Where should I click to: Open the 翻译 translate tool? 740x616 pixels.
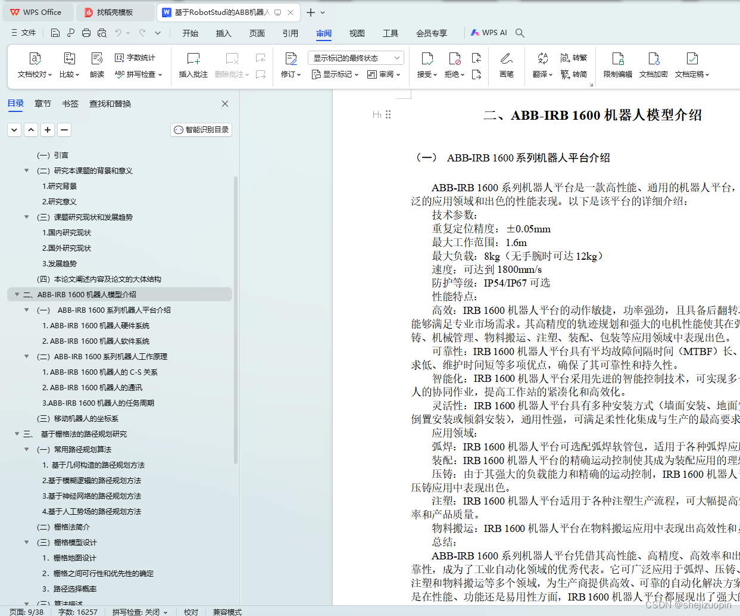(x=542, y=66)
